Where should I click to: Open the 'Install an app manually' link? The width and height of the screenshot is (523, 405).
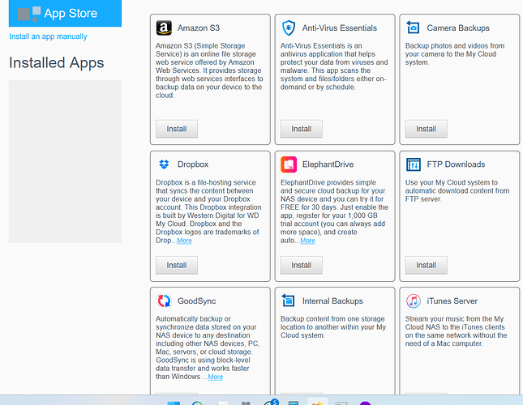[x=48, y=36]
